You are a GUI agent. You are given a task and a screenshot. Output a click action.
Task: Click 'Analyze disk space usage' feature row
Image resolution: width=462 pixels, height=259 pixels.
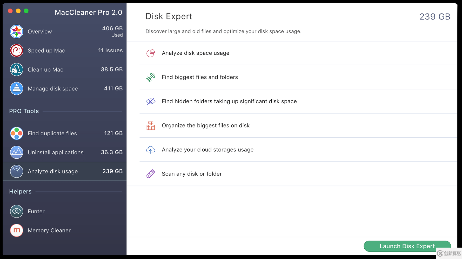[x=298, y=53]
